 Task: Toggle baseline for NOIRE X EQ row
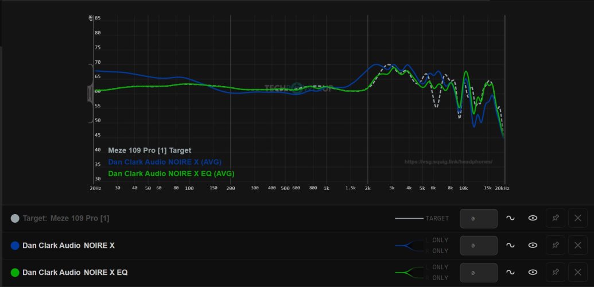coord(510,272)
